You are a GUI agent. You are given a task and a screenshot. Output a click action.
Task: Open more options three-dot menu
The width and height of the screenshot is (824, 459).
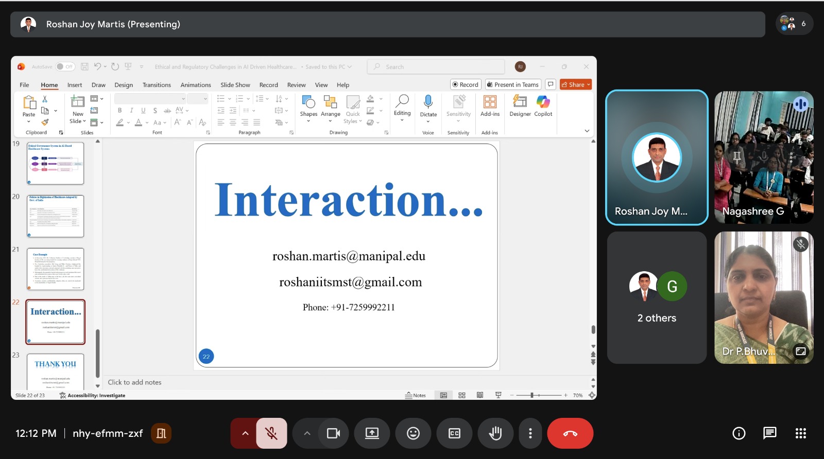pos(530,433)
